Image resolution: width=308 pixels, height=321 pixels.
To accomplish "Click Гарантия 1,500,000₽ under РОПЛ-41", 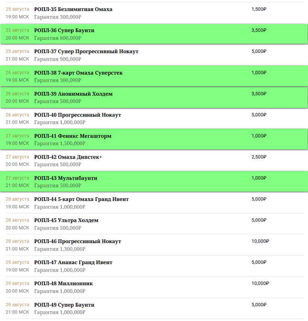I will pyautogui.click(x=59, y=144).
